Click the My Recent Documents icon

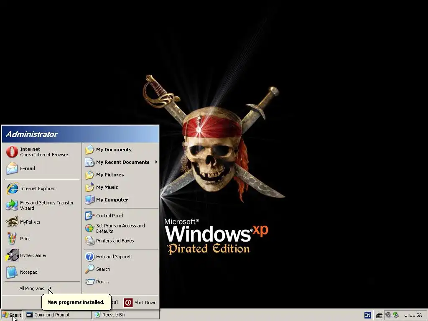pyautogui.click(x=89, y=162)
